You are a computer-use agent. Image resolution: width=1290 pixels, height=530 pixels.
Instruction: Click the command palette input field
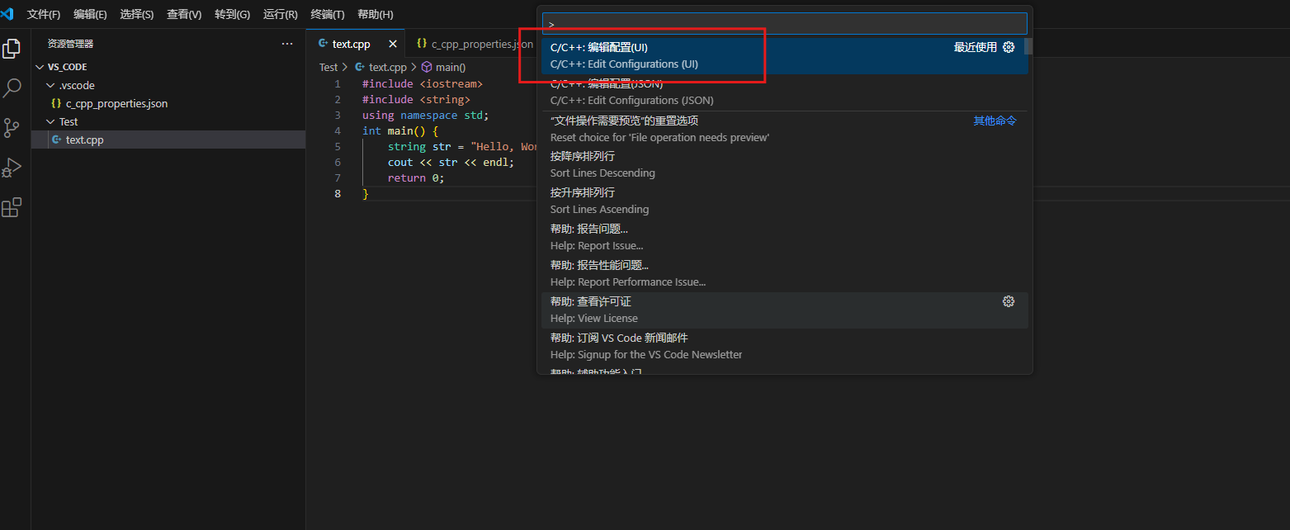point(784,23)
